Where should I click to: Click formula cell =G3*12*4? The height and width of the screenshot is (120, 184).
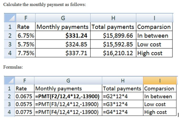[x=123, y=104]
